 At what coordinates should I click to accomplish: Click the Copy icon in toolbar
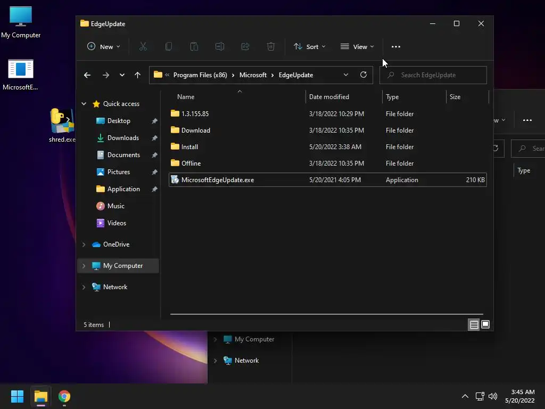tap(169, 47)
